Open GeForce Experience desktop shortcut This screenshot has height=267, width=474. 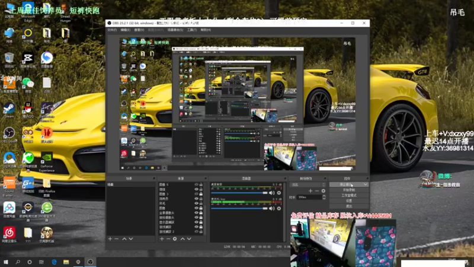tap(47, 162)
